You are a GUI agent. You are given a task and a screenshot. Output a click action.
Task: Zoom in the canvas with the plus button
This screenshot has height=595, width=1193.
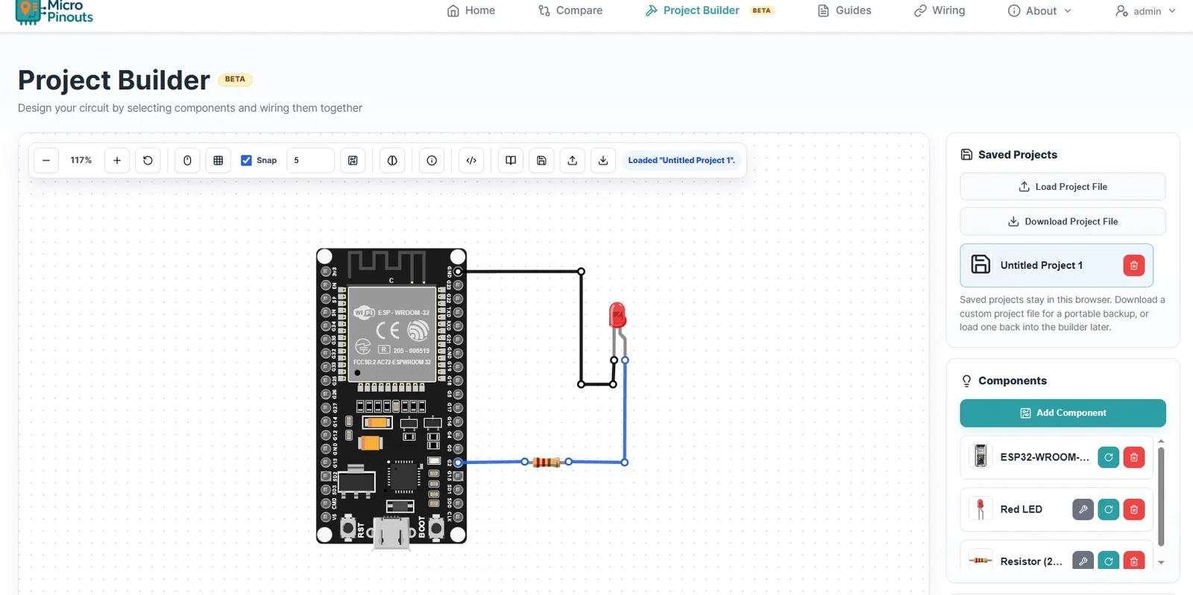[117, 160]
